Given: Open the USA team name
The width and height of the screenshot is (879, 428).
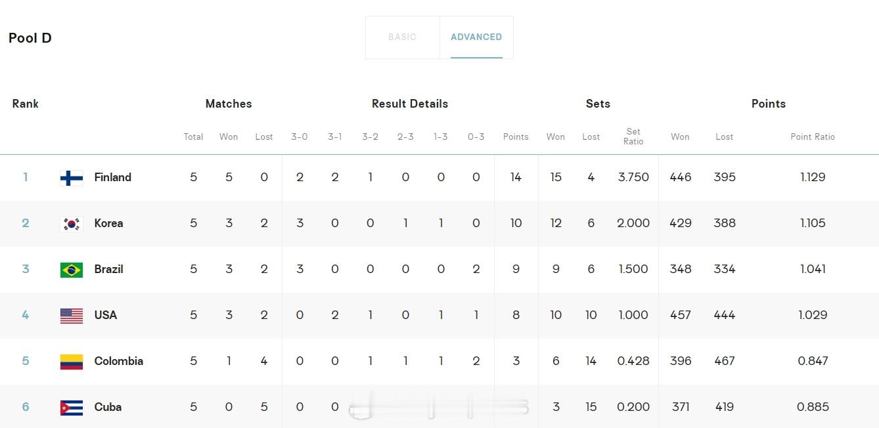Looking at the screenshot, I should click(x=105, y=315).
